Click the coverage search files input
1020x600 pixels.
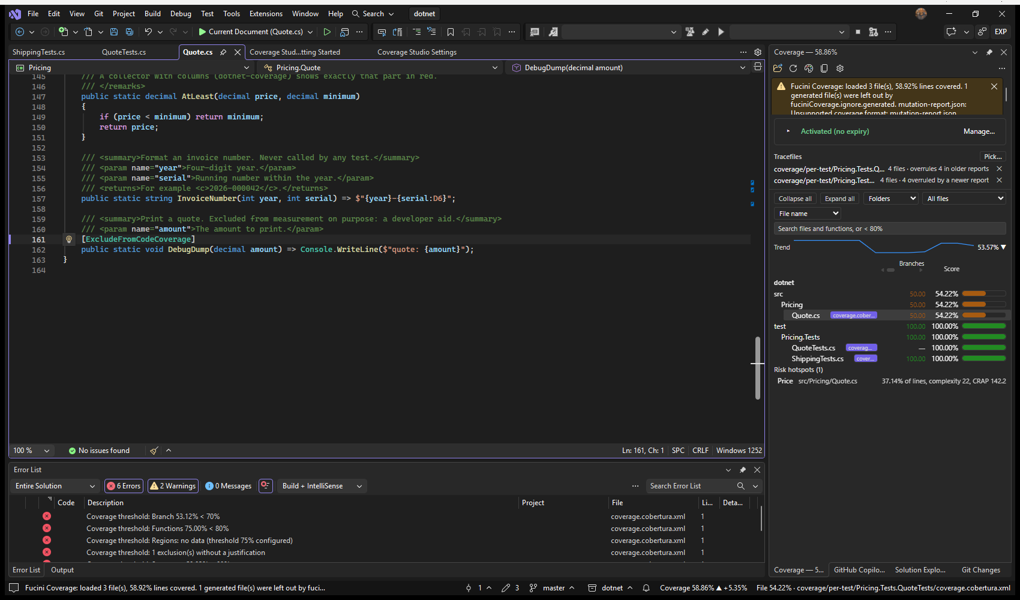890,229
